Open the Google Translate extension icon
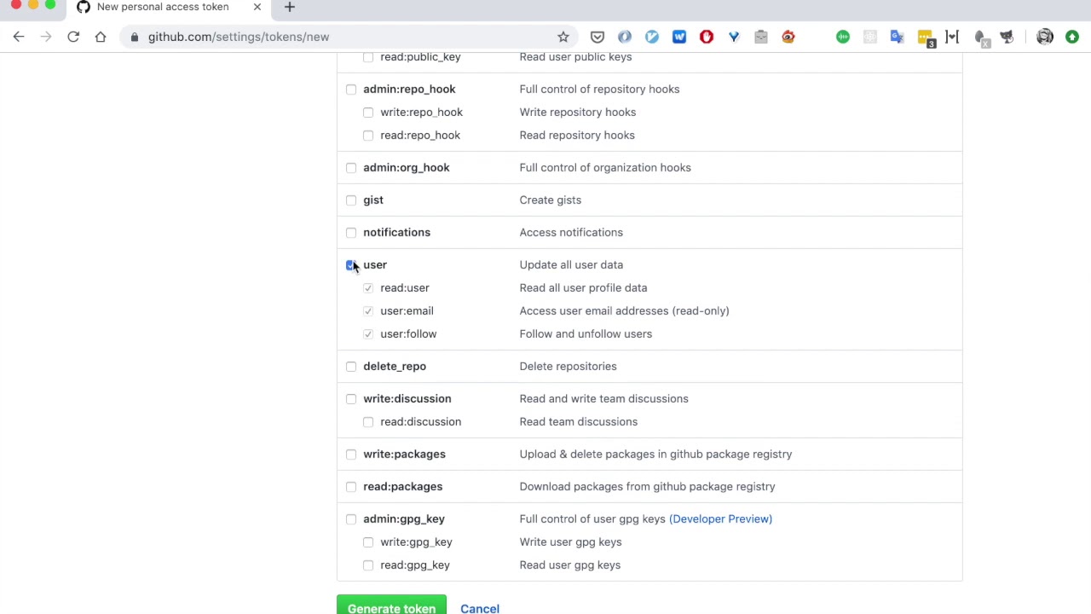 [x=897, y=37]
